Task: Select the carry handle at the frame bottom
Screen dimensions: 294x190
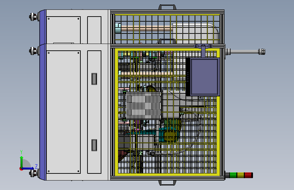Action: 167,183
